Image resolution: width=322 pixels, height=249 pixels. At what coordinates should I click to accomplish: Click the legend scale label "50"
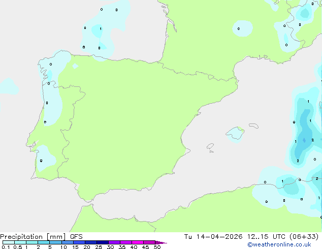point(157,247)
